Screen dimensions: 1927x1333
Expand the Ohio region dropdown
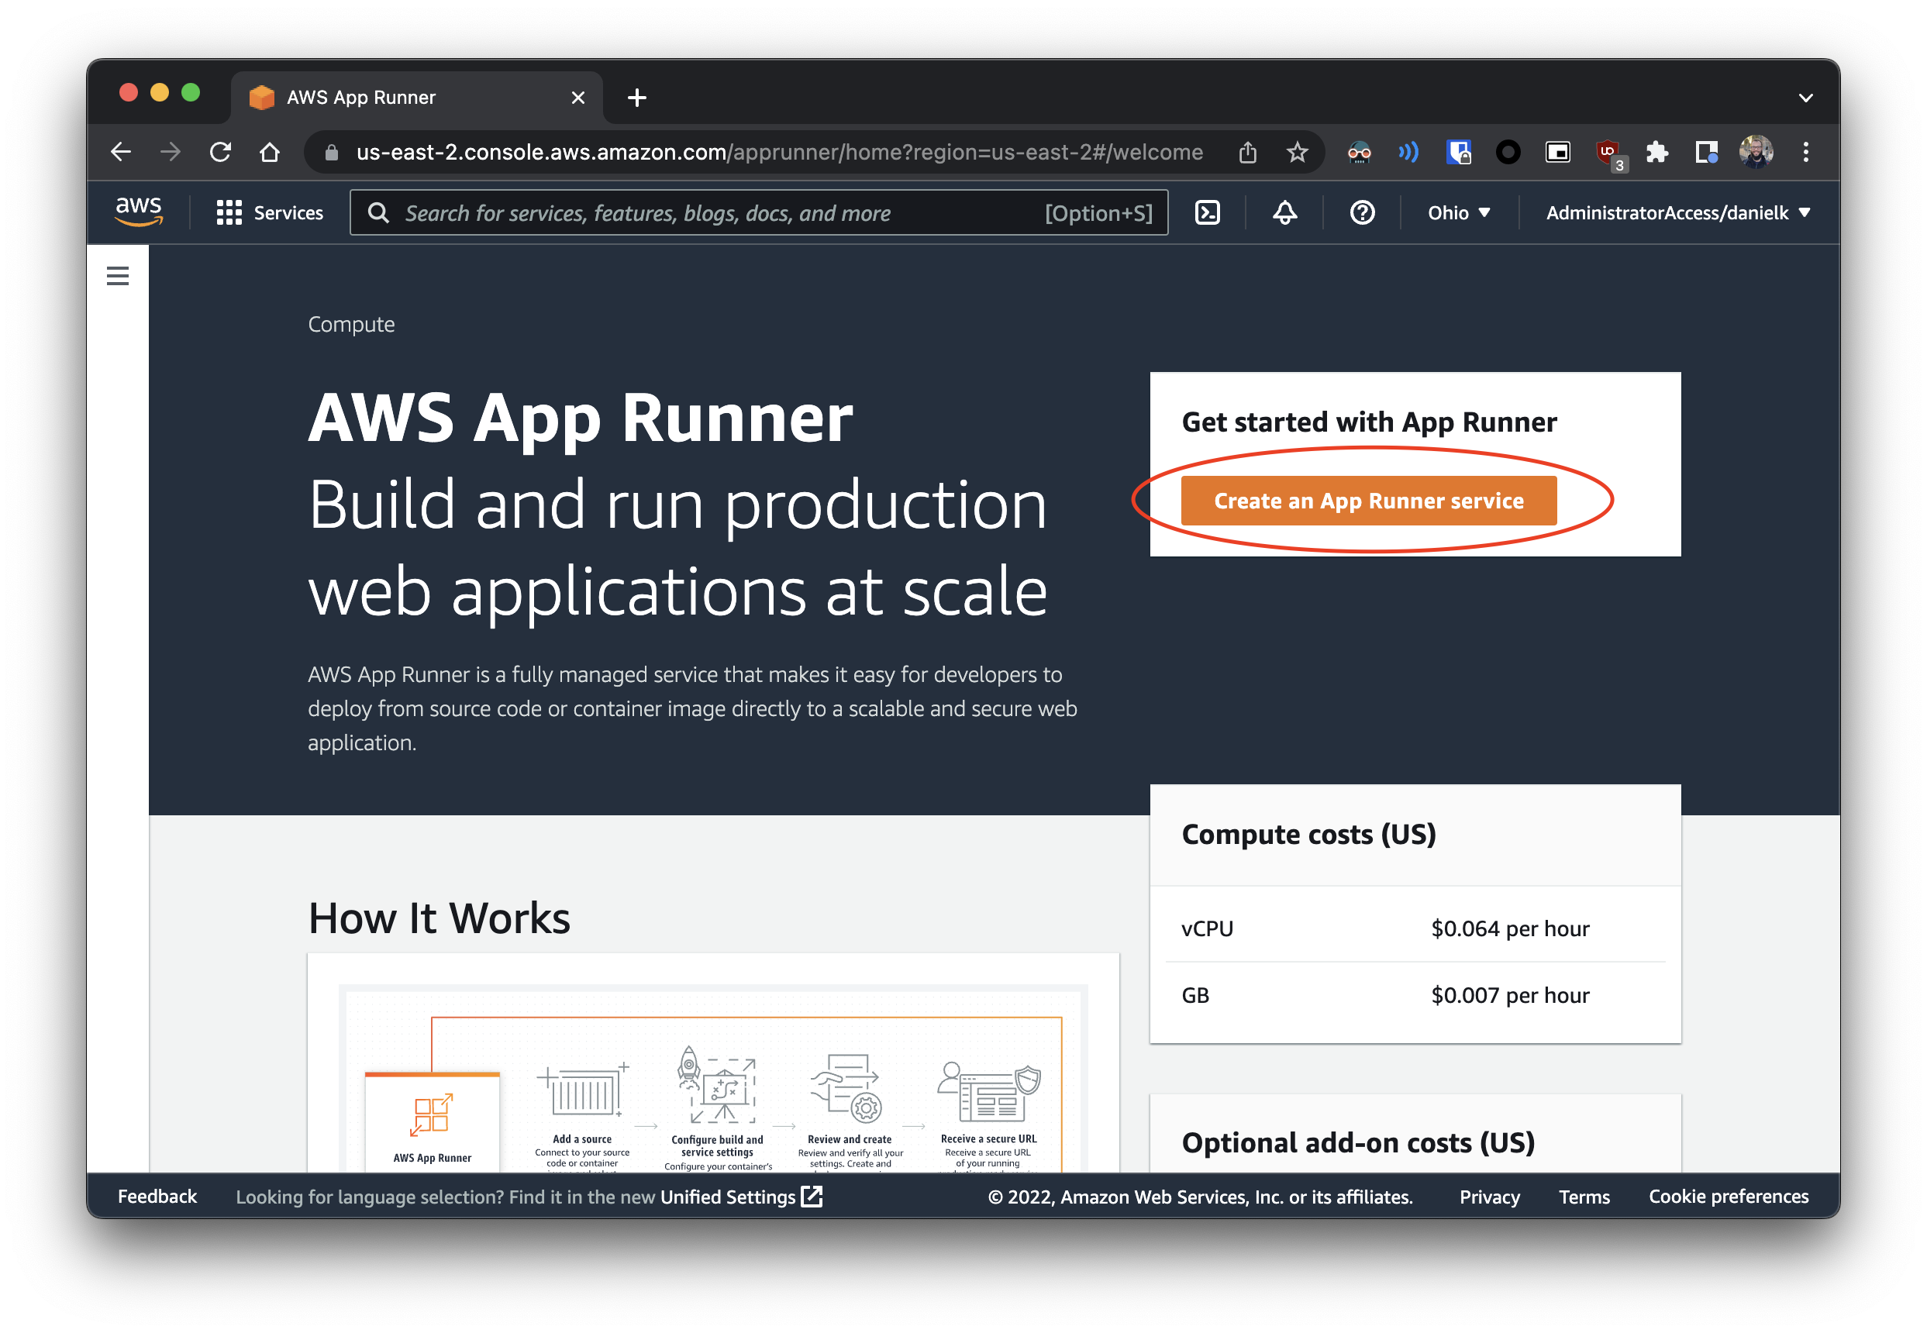pos(1458,213)
